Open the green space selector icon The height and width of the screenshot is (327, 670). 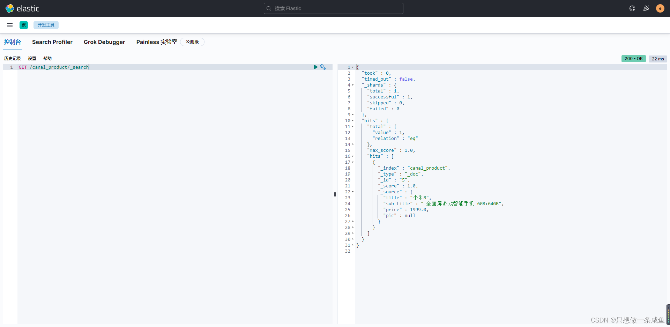click(24, 25)
